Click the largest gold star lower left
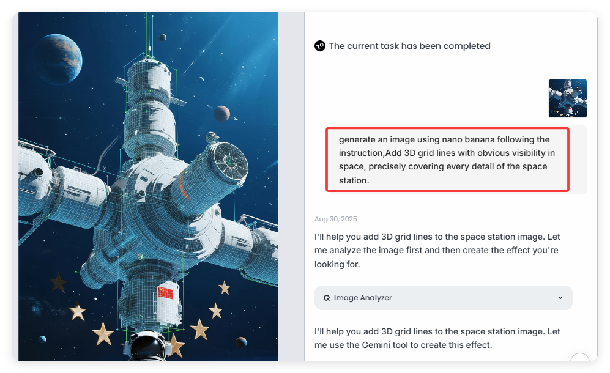Viewport: 610px width, 373px height. pyautogui.click(x=103, y=334)
